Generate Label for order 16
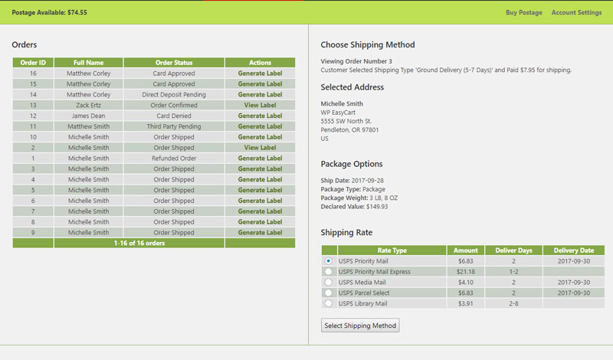The height and width of the screenshot is (360, 613). (x=260, y=73)
